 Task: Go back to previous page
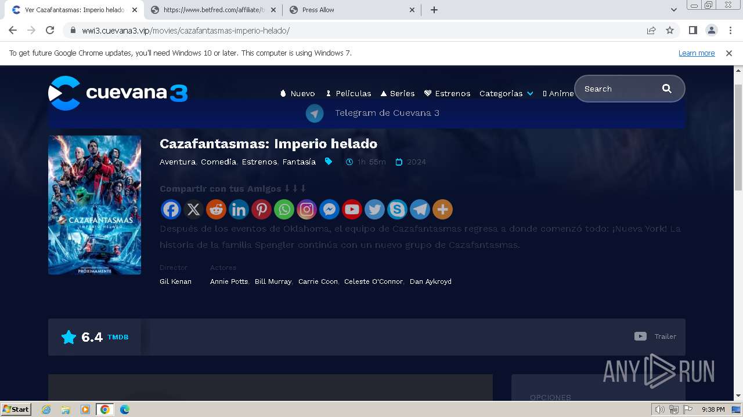13,30
